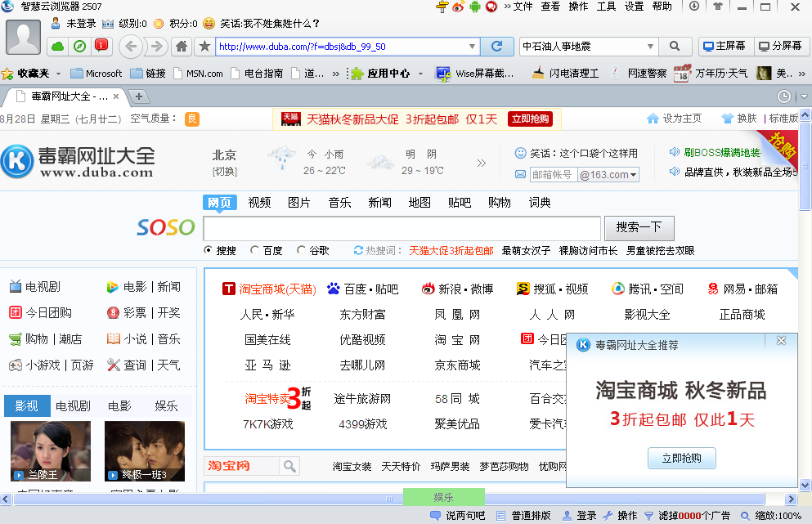This screenshot has width=812, height=524.
Task: Switch to 分屏幕 split mode
Action: (x=780, y=46)
